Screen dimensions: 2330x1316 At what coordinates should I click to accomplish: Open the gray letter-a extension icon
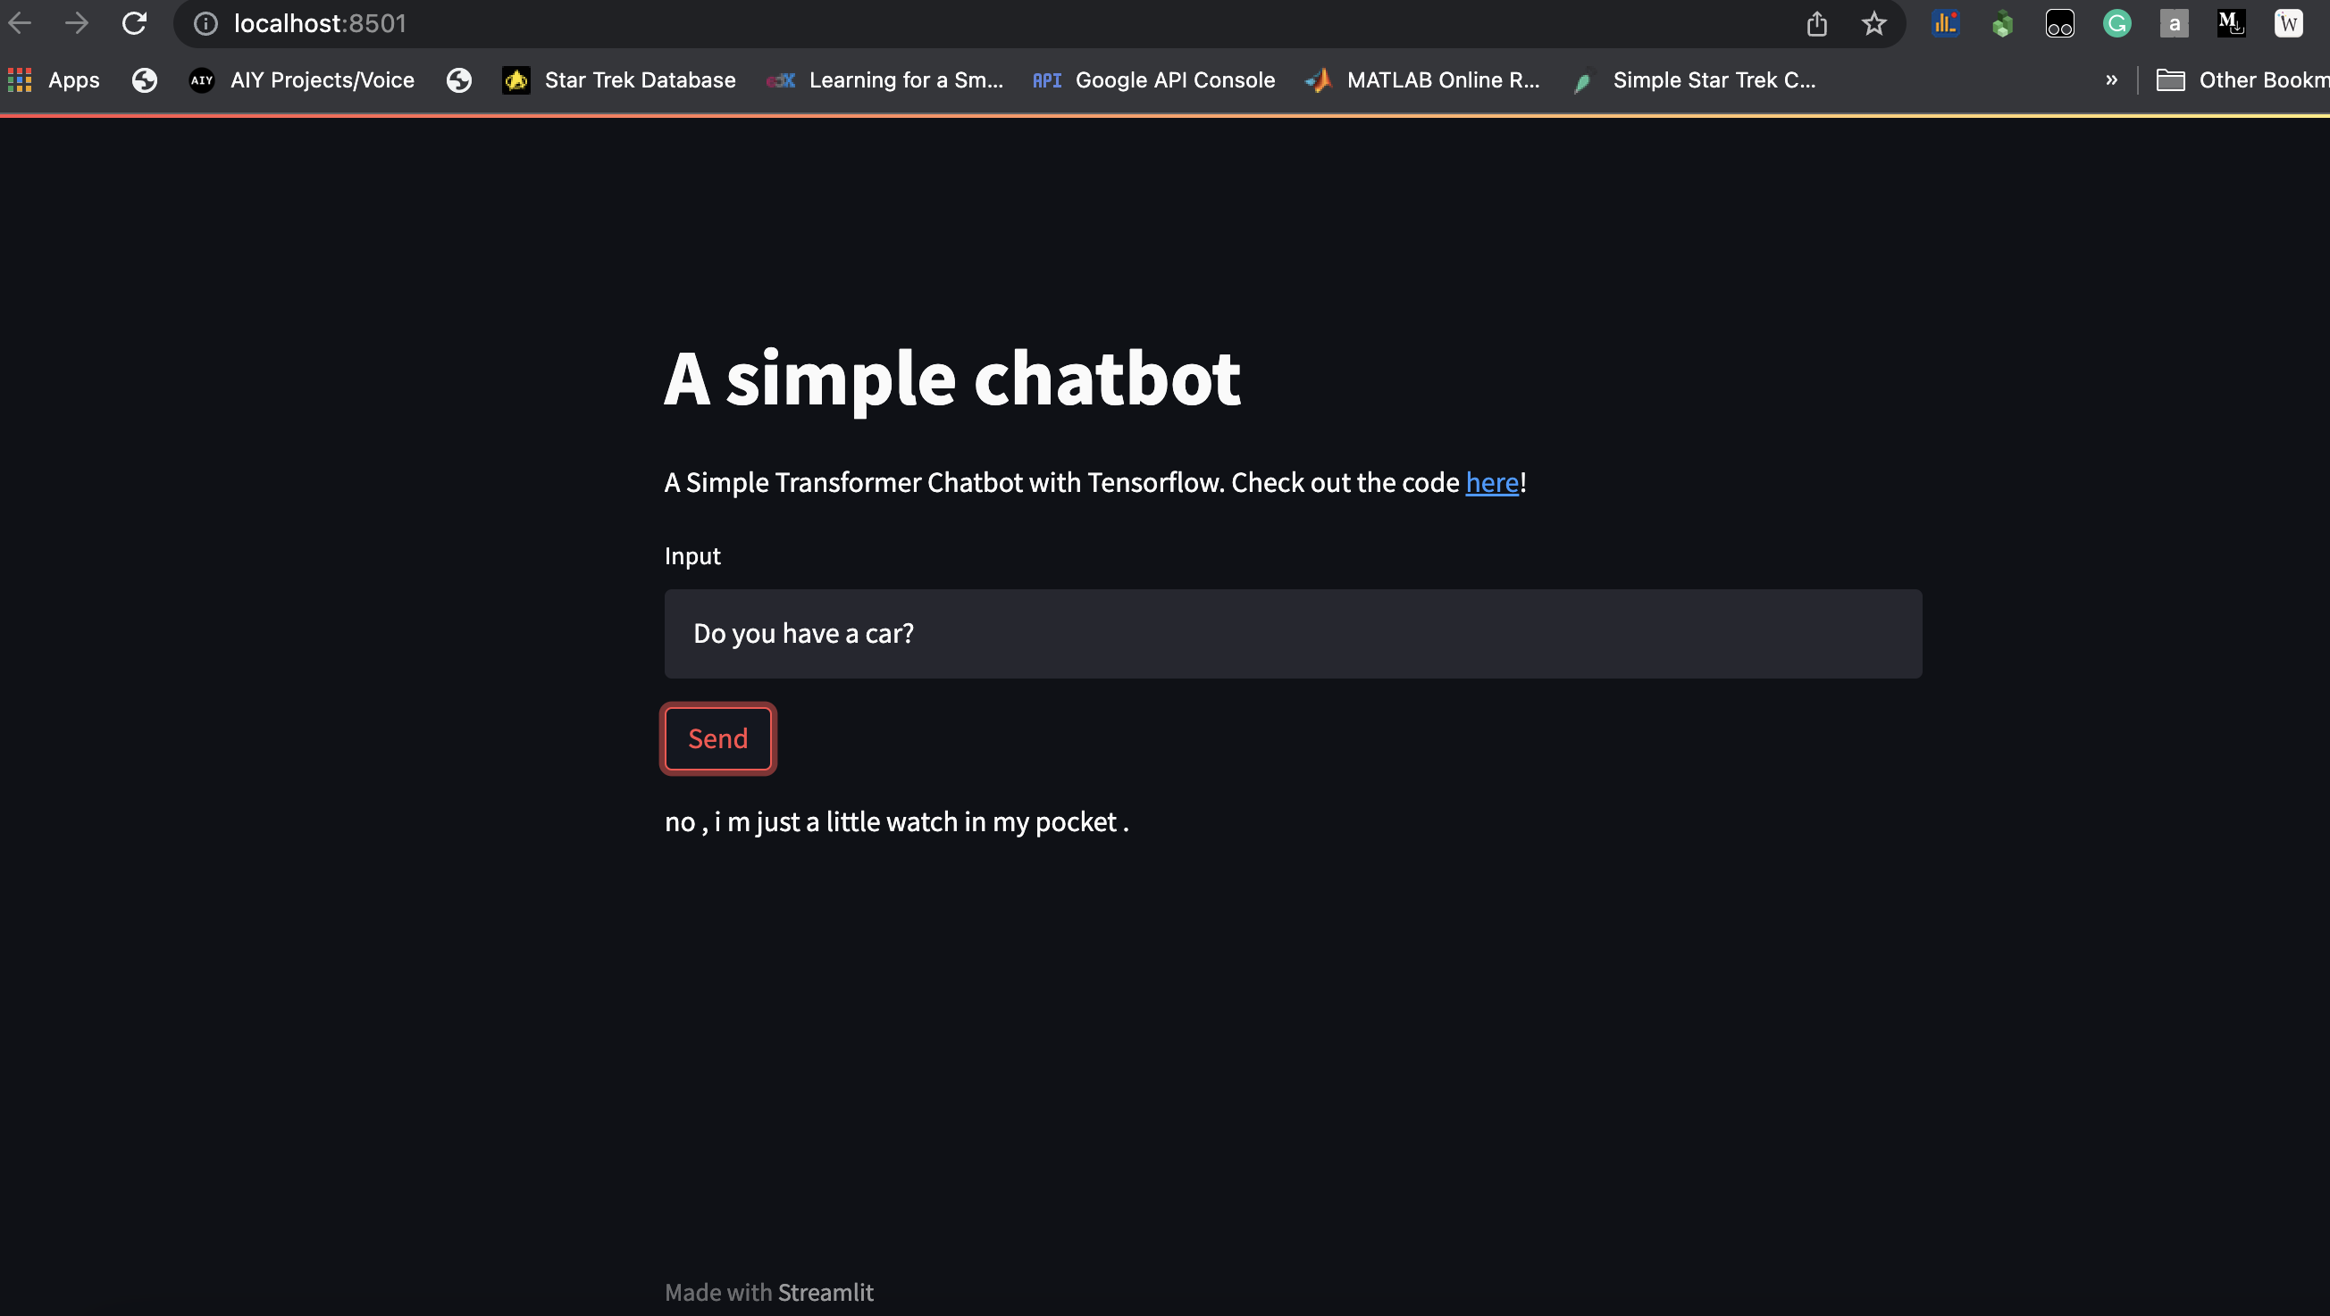pyautogui.click(x=2175, y=23)
